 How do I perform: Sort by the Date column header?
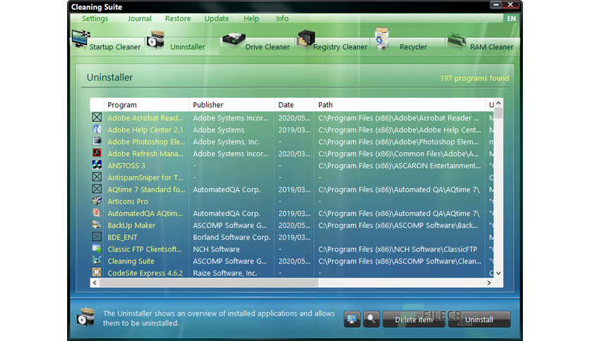point(294,105)
